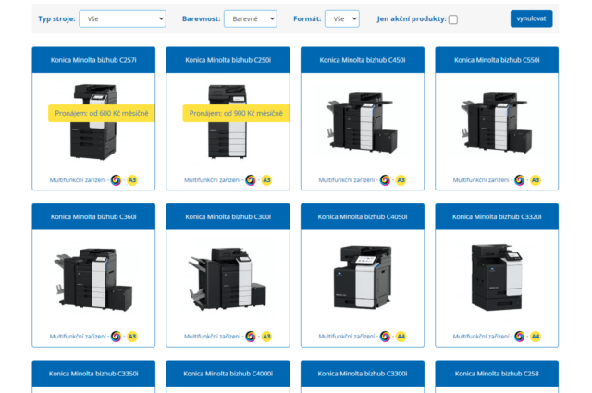This screenshot has height=393, width=592.
Task: Click the color swirl icon on C300i card
Action: (251, 336)
